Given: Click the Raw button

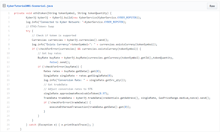Looking at the screenshot, I should point(212,6).
